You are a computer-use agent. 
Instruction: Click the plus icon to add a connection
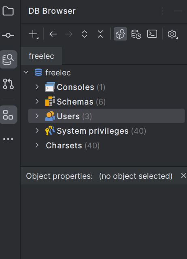(34, 34)
